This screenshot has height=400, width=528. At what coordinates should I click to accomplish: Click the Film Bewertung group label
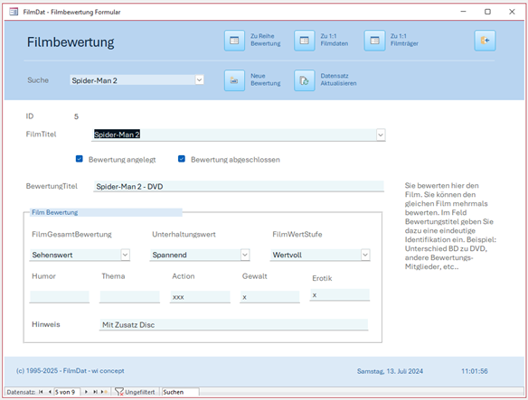pyautogui.click(x=54, y=212)
